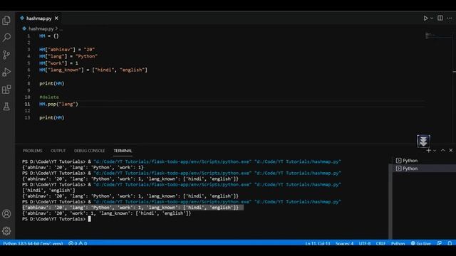
Task: Click the HM["abhinav"] = "20" line
Action: (67, 50)
